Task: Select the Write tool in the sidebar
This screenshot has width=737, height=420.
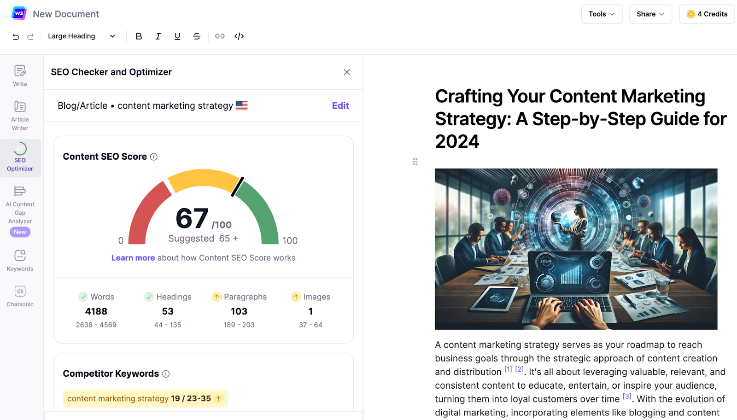Action: [19, 75]
